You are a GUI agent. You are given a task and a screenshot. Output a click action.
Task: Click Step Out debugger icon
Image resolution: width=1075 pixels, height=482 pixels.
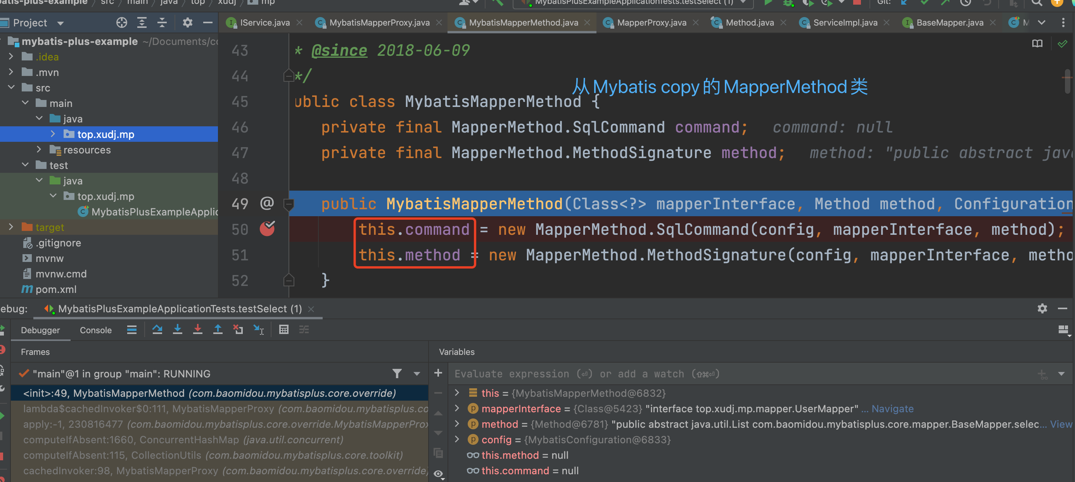click(x=218, y=330)
